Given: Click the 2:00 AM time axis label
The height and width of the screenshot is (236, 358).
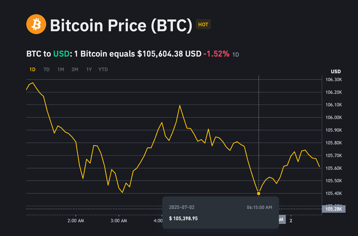Looking at the screenshot, I should (74, 221).
